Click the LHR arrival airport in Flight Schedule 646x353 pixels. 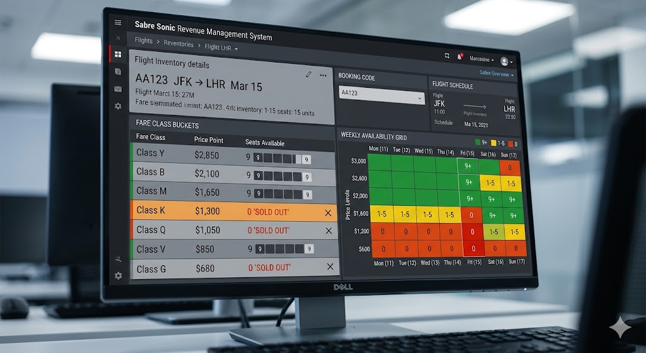(x=509, y=109)
